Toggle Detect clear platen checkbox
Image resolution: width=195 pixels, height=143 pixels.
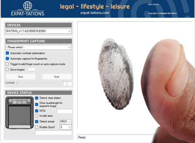[x=37, y=98]
